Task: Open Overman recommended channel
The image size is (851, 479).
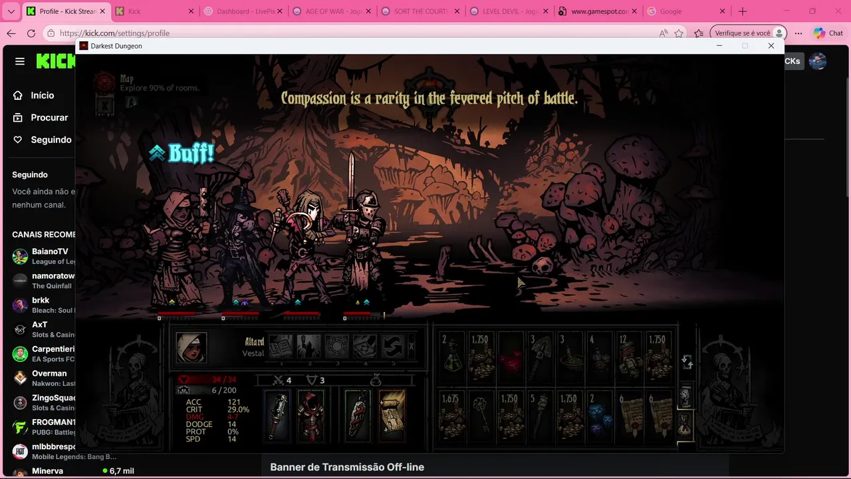Action: click(43, 378)
